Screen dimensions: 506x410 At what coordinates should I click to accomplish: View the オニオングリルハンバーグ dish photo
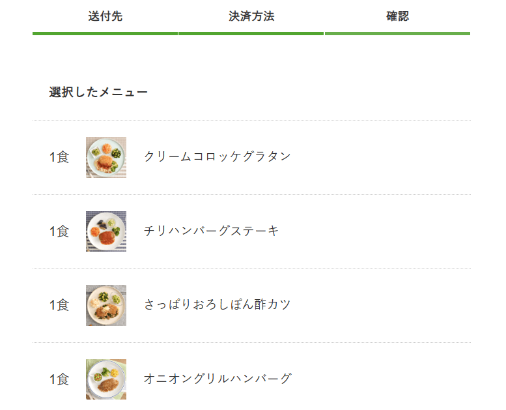pyautogui.click(x=106, y=379)
